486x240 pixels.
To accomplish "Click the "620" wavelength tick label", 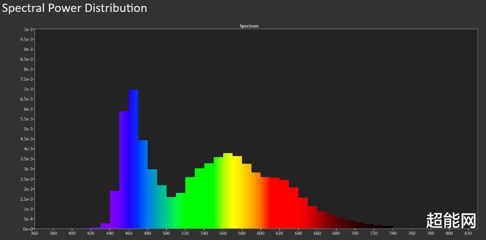I will 279,234.
